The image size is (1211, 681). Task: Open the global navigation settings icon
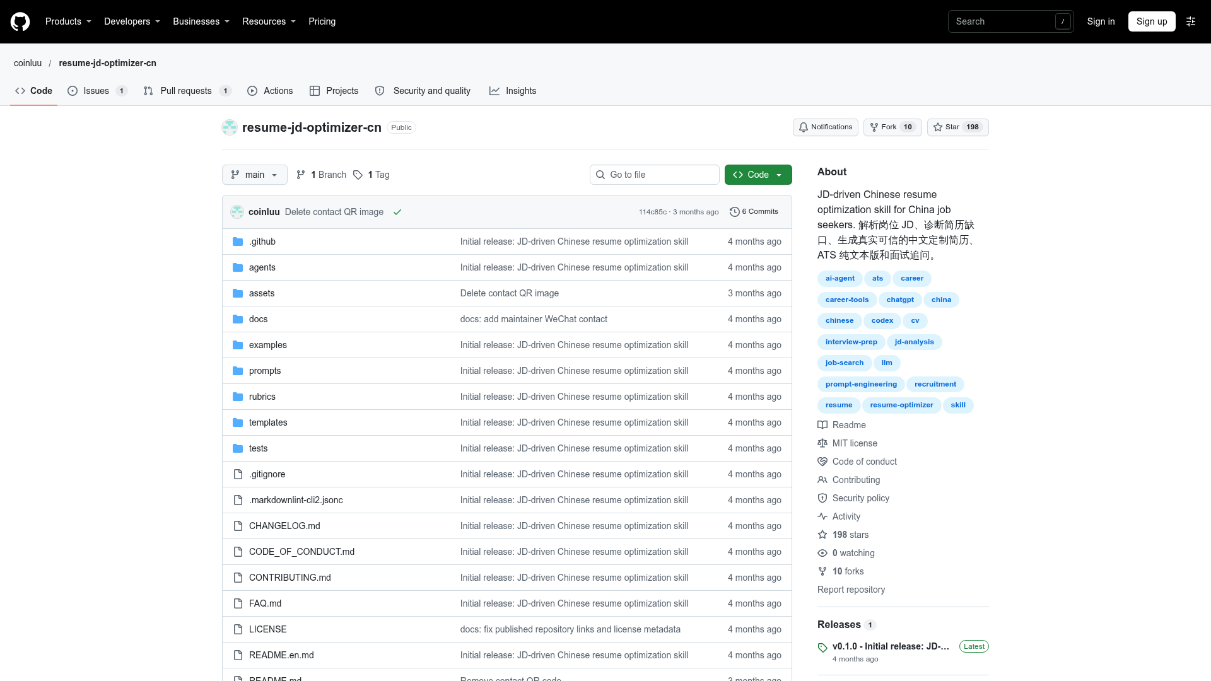tap(1191, 21)
